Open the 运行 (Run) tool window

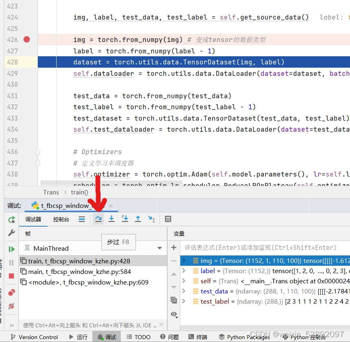click(78, 337)
